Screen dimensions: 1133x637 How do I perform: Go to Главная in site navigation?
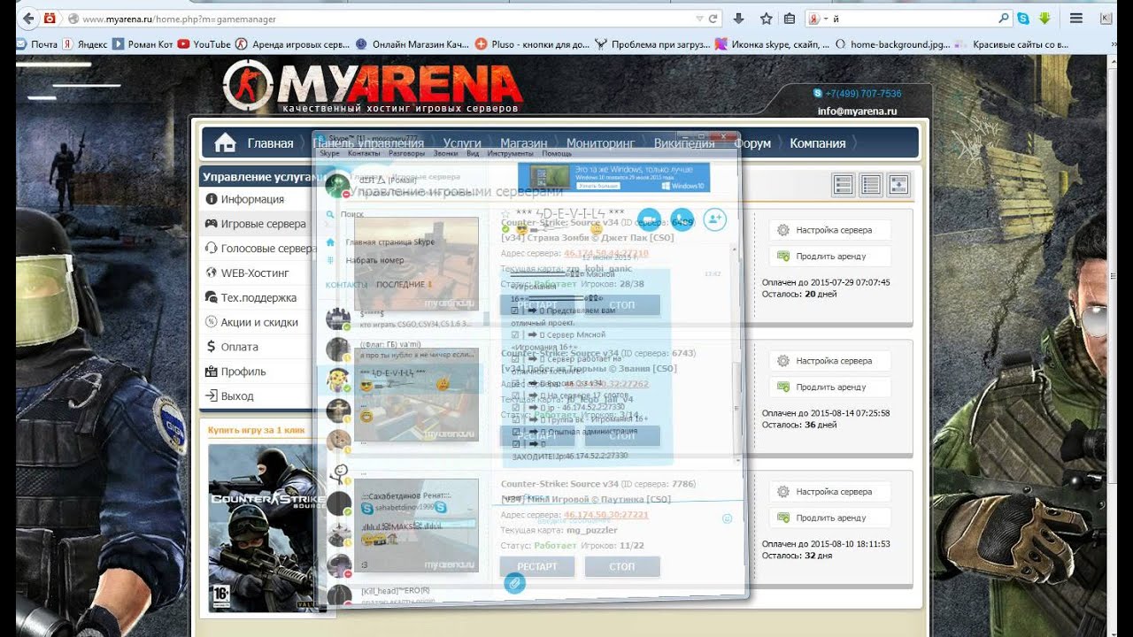click(x=270, y=143)
